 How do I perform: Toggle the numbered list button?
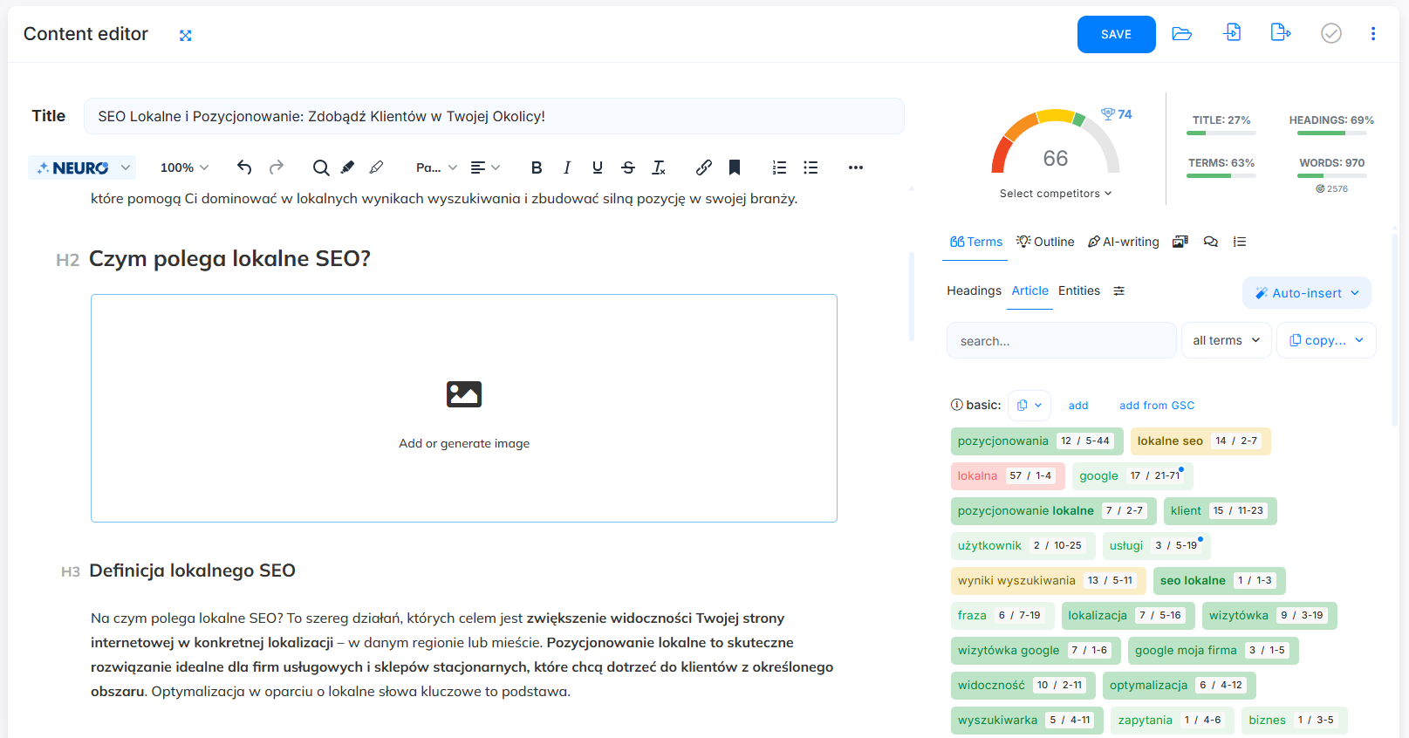779,167
